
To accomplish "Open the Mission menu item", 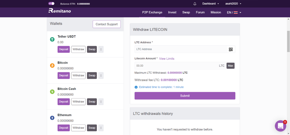I will (216, 12).
